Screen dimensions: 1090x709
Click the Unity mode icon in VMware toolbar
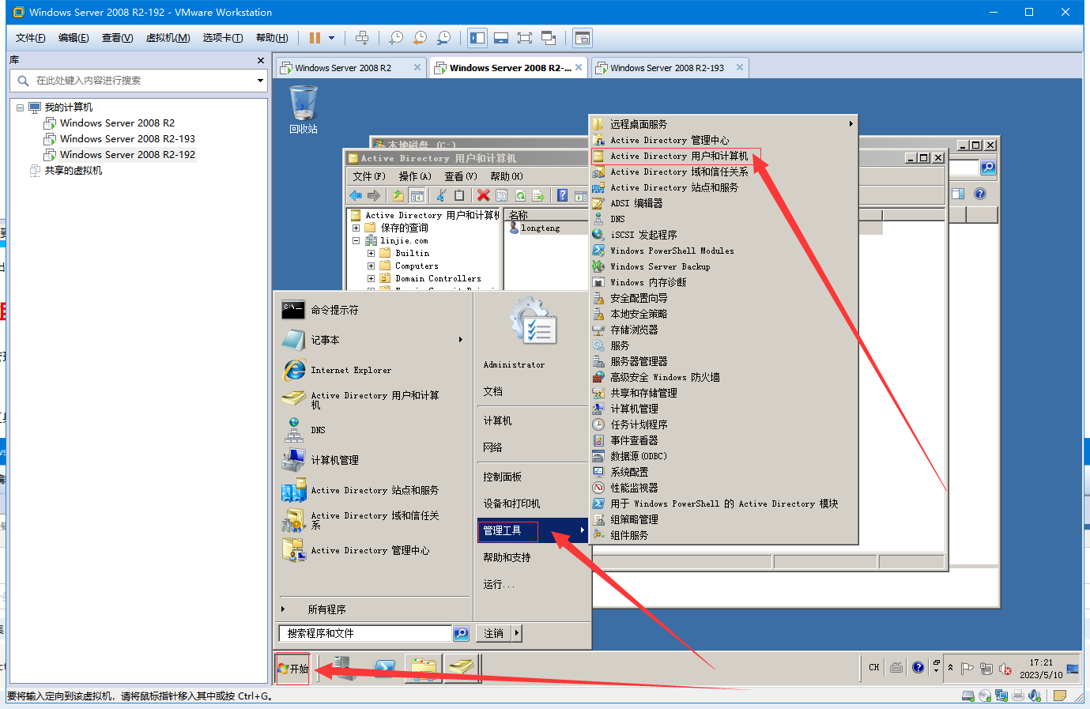[x=549, y=38]
